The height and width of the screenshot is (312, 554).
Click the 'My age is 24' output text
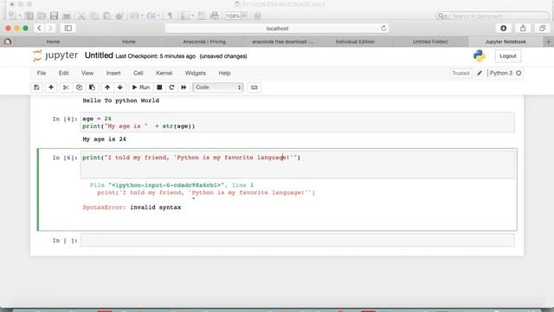tap(104, 139)
